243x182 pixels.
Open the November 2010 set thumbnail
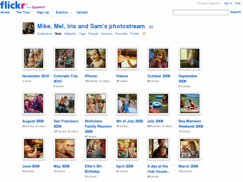(x=33, y=58)
